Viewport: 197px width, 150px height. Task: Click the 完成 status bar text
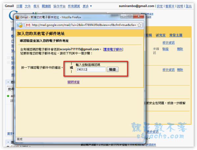20,139
